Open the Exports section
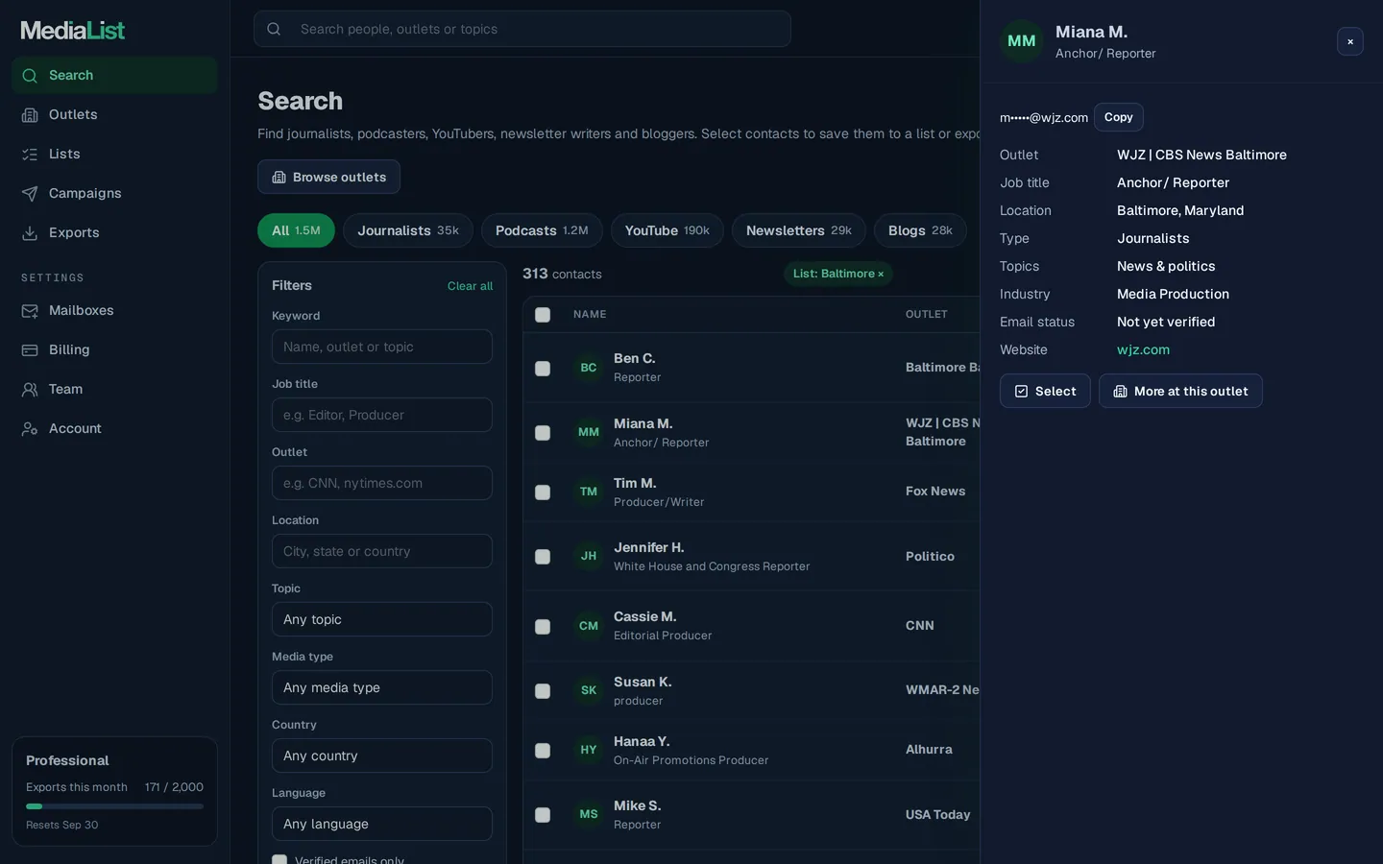The height and width of the screenshot is (864, 1383). coord(114,232)
